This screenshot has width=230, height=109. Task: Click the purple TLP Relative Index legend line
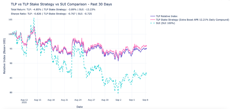pyautogui.click(x=152, y=16)
